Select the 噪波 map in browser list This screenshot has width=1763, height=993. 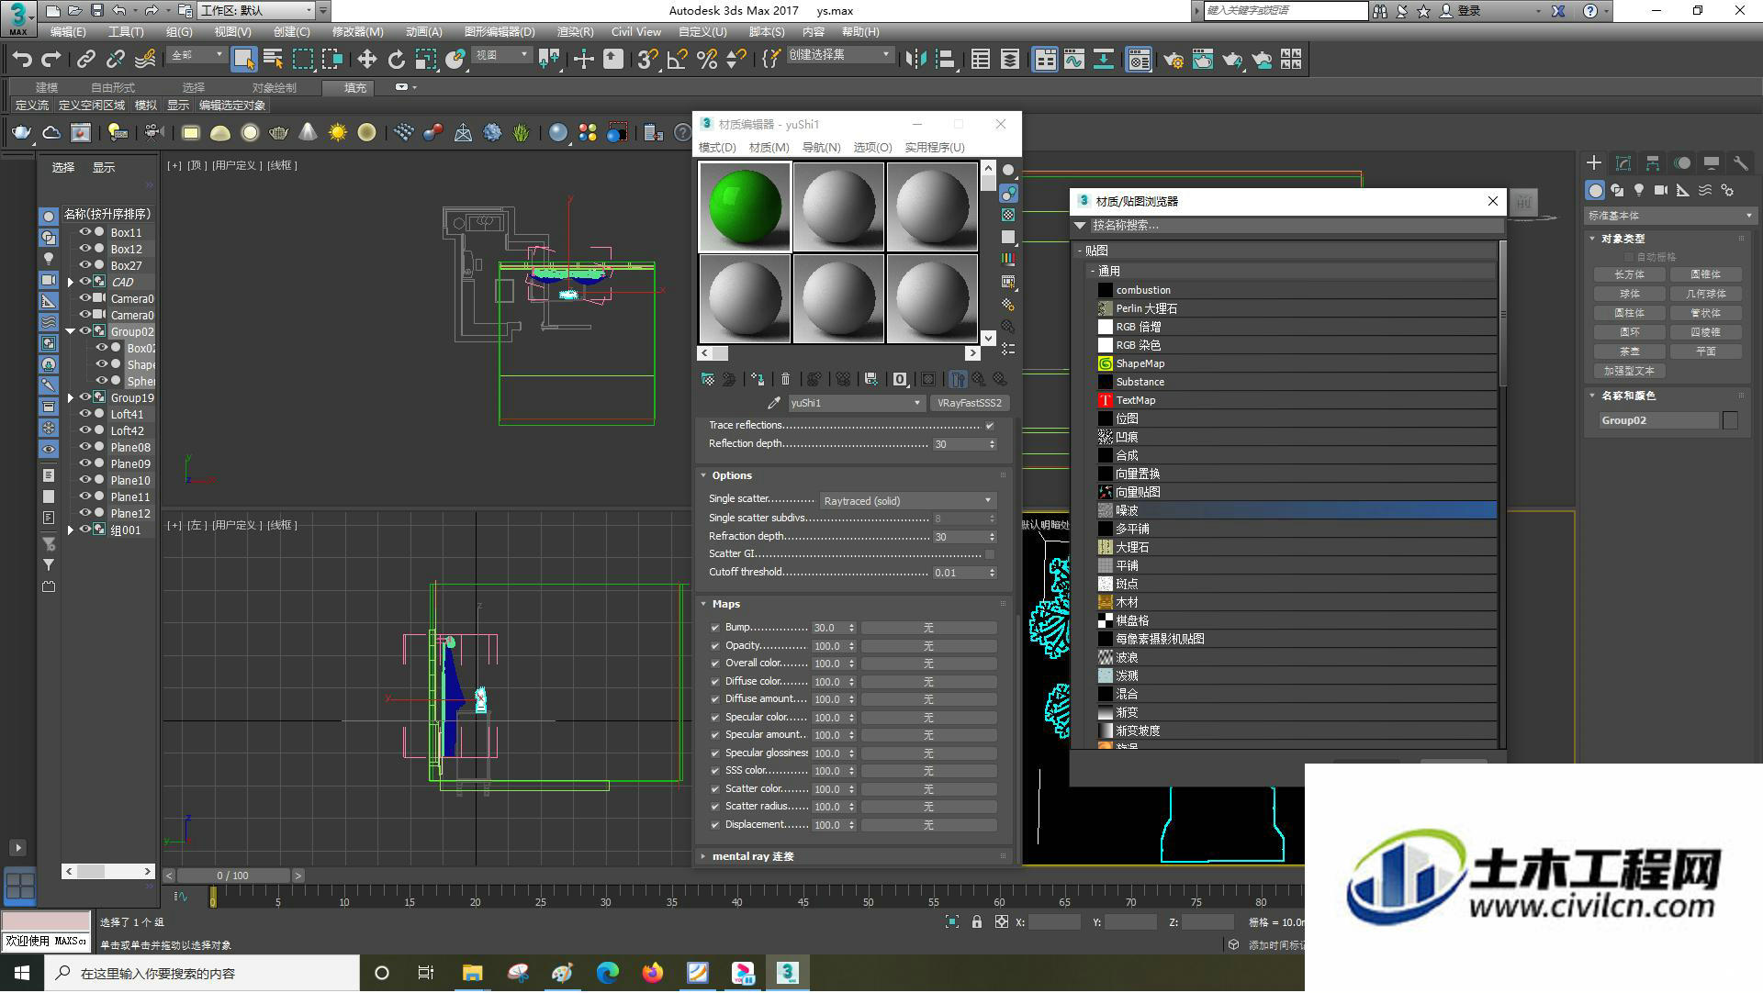click(x=1297, y=510)
